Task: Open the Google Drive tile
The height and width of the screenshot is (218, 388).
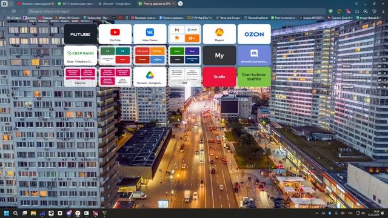Action: click(x=150, y=77)
